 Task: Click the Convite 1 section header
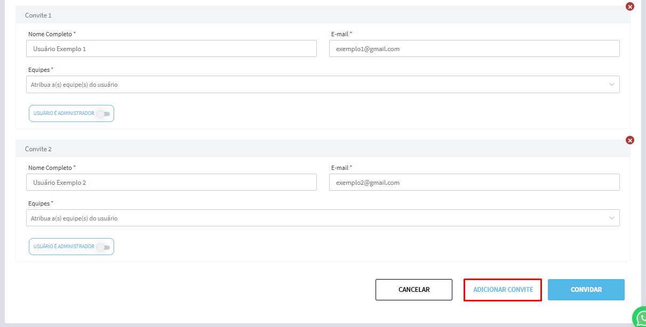38,15
